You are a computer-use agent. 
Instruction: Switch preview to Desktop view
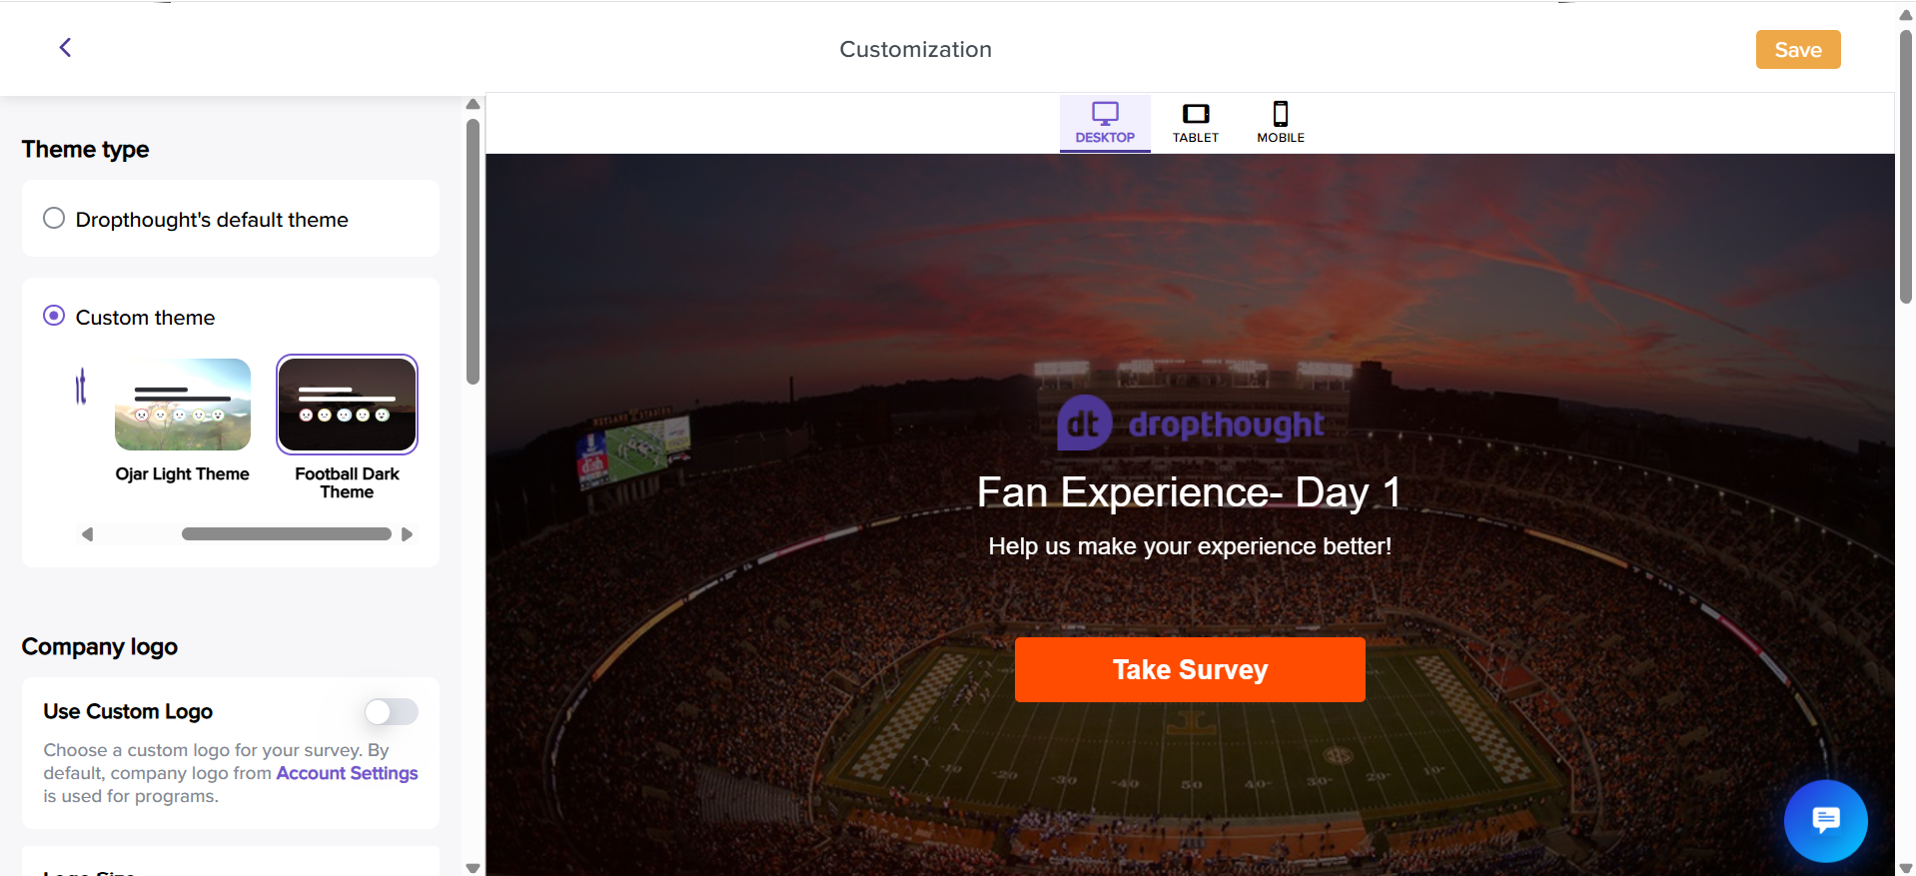(x=1105, y=123)
